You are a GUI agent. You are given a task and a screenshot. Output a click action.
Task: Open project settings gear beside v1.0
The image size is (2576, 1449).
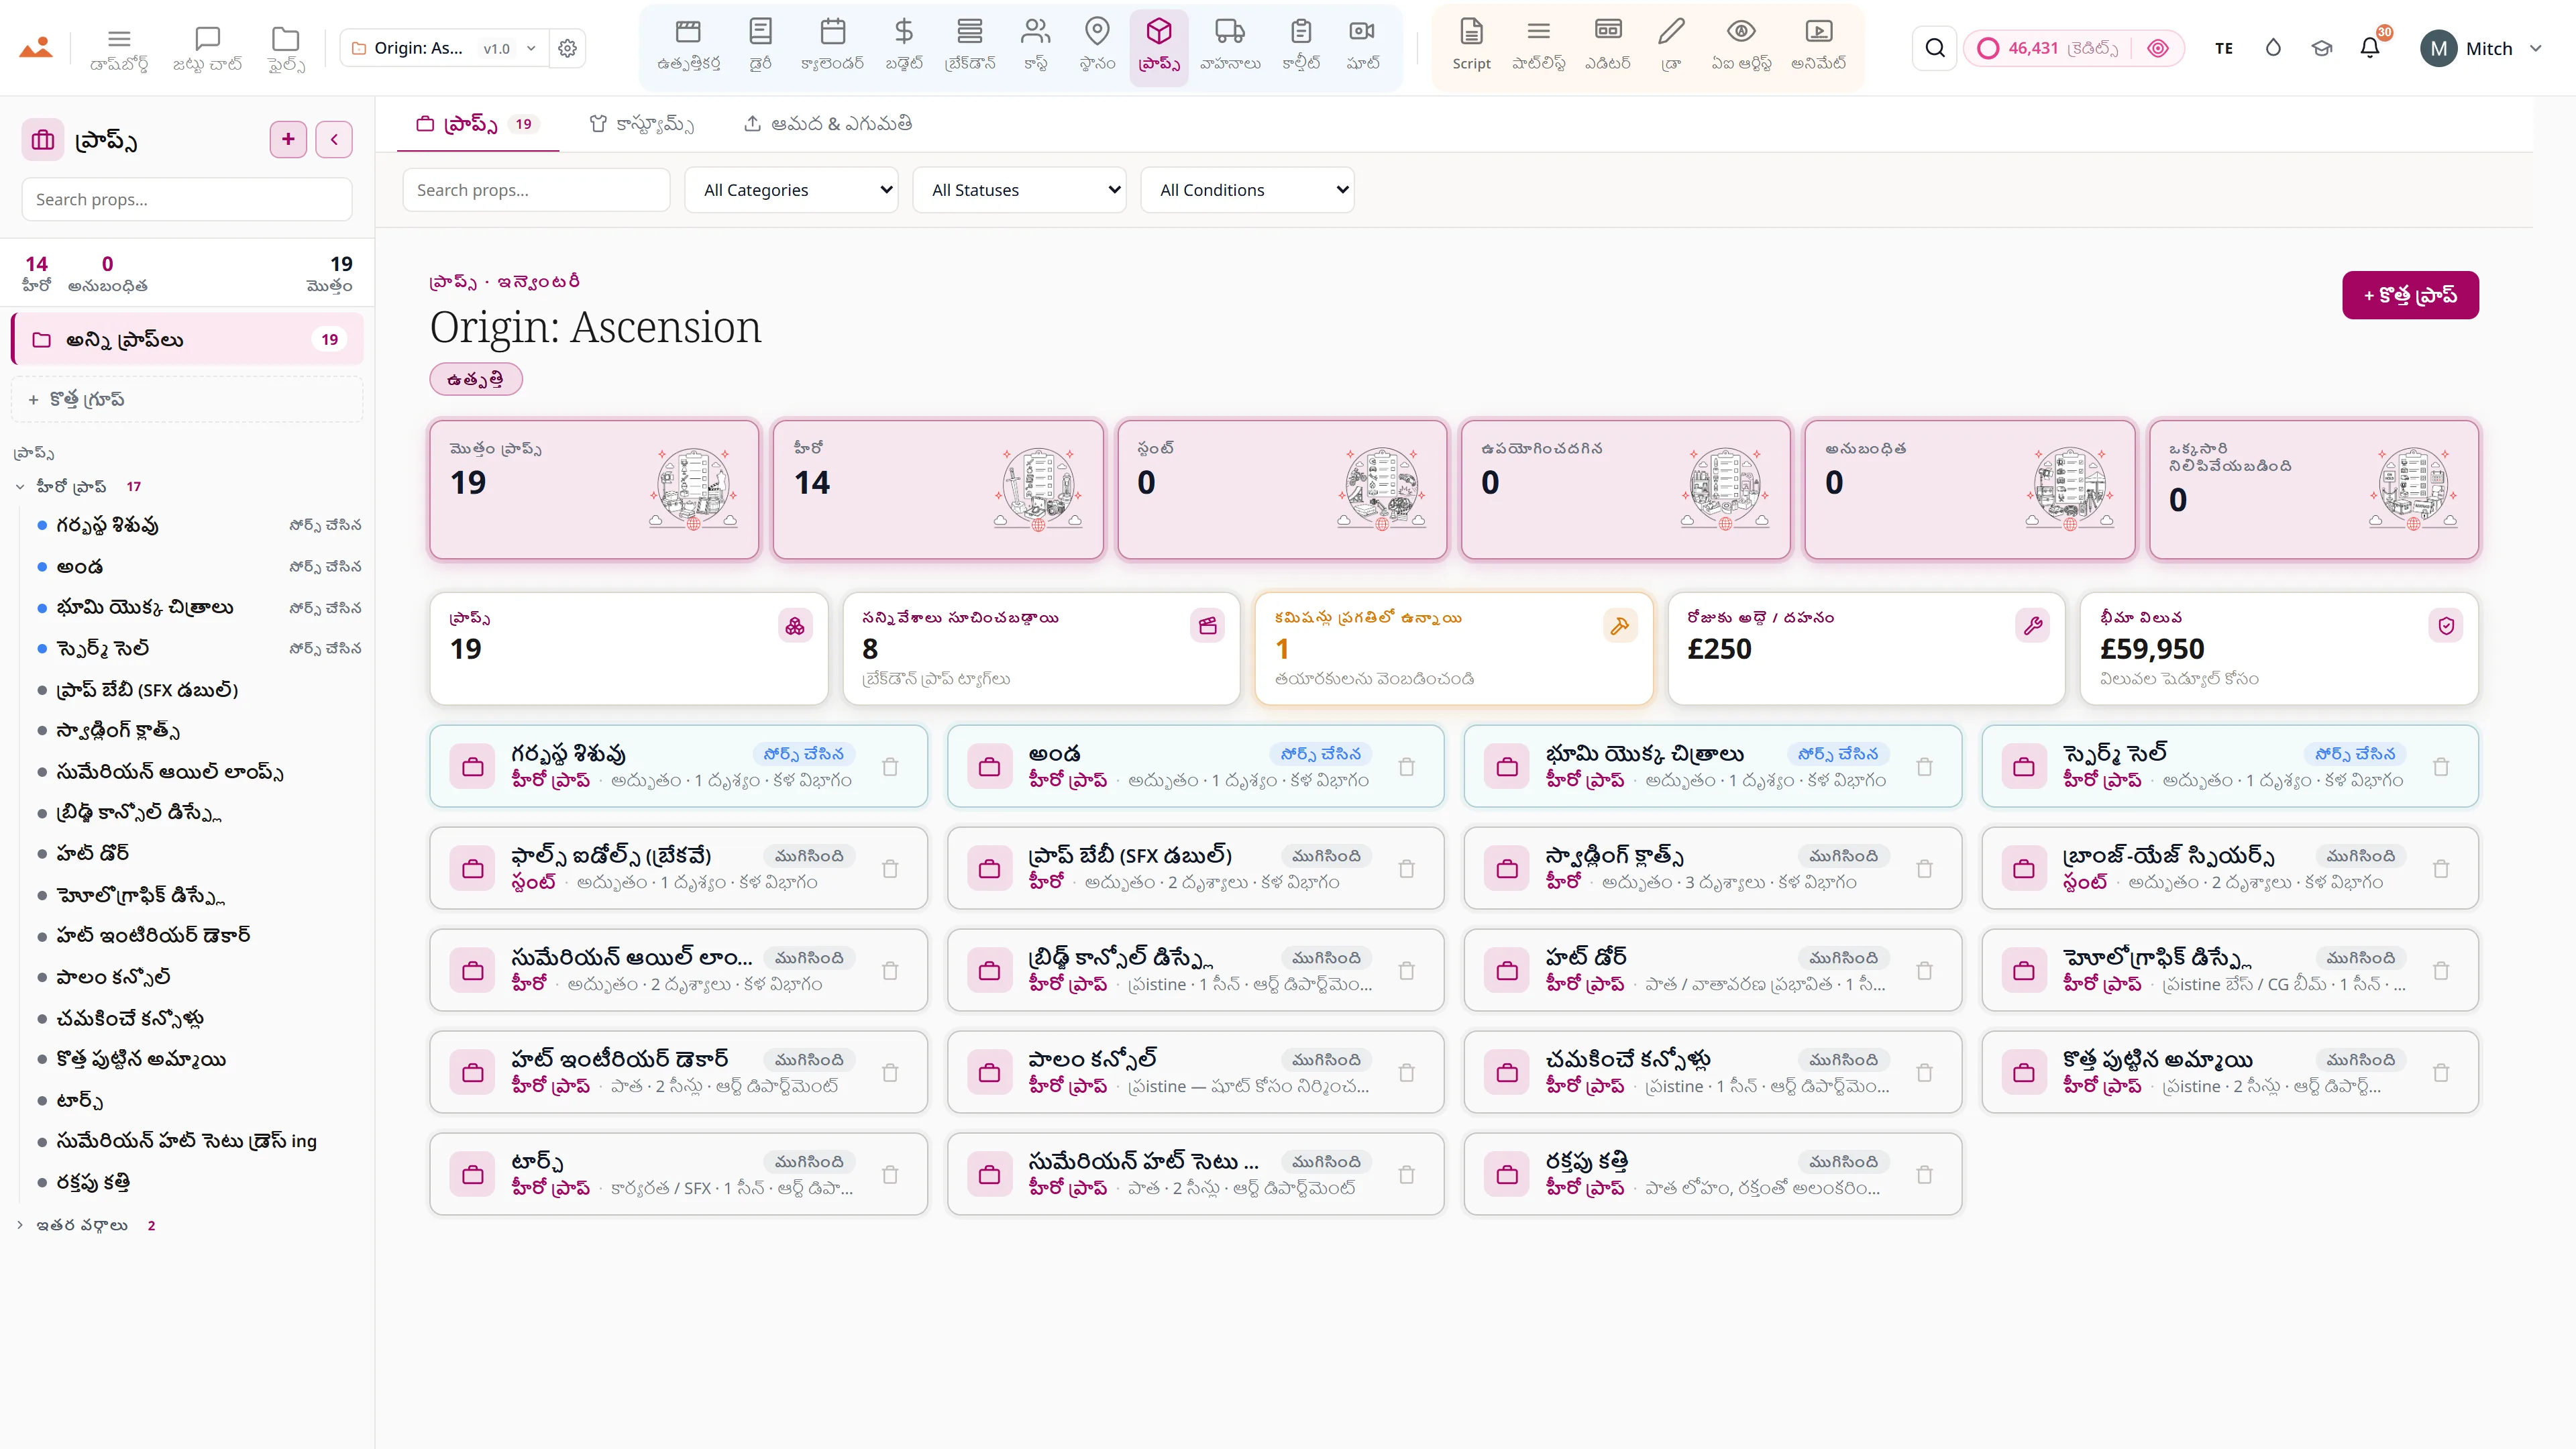[x=567, y=48]
